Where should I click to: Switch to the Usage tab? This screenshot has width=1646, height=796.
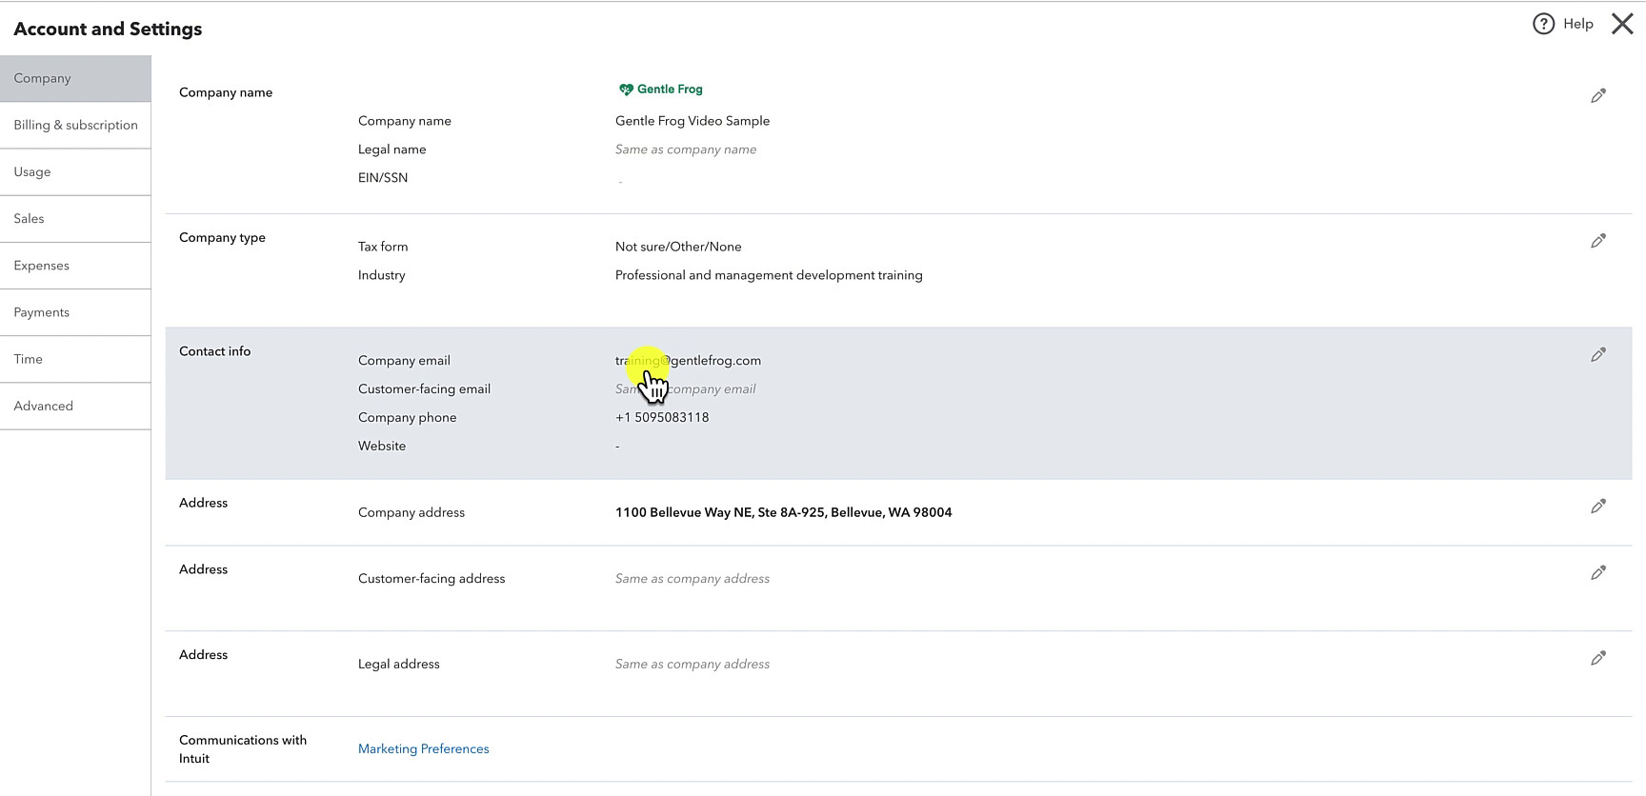pyautogui.click(x=75, y=171)
